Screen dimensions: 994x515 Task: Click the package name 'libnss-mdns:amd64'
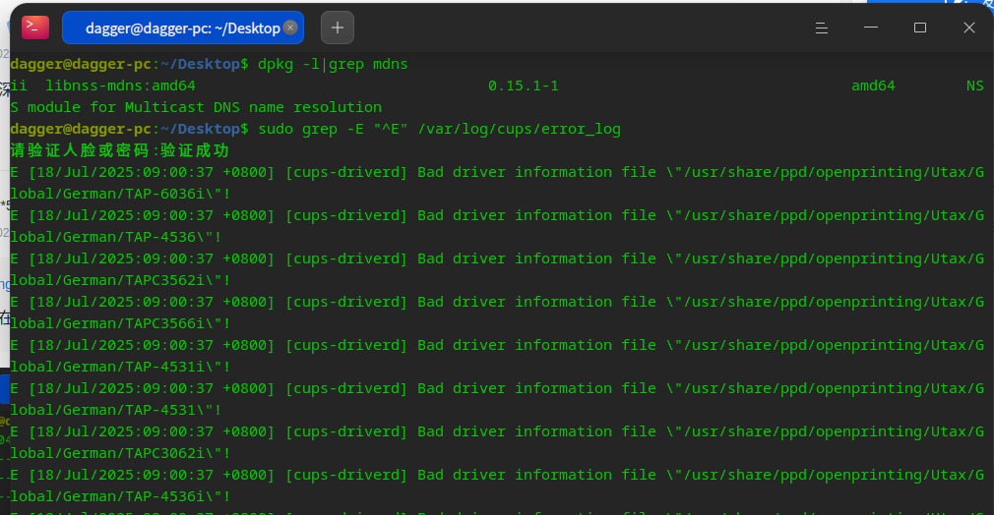(x=120, y=86)
